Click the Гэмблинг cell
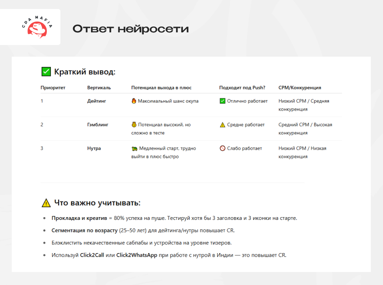The height and width of the screenshot is (285, 383). (98, 125)
